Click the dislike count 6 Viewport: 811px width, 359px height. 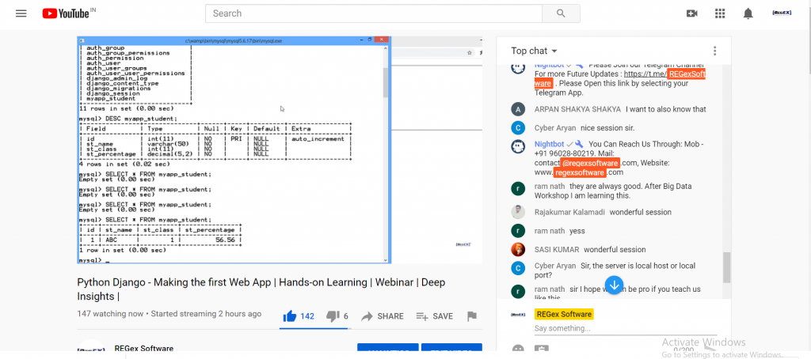click(345, 316)
